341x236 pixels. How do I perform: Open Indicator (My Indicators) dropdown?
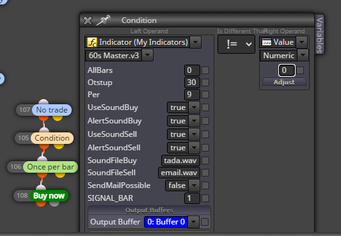click(195, 42)
